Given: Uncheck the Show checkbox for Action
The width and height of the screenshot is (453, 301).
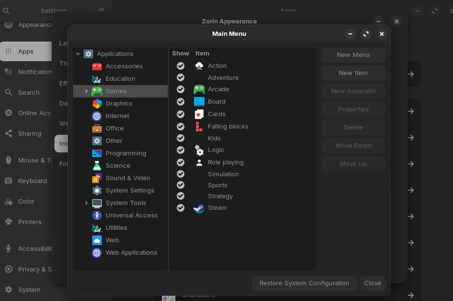Looking at the screenshot, I should coord(181,66).
